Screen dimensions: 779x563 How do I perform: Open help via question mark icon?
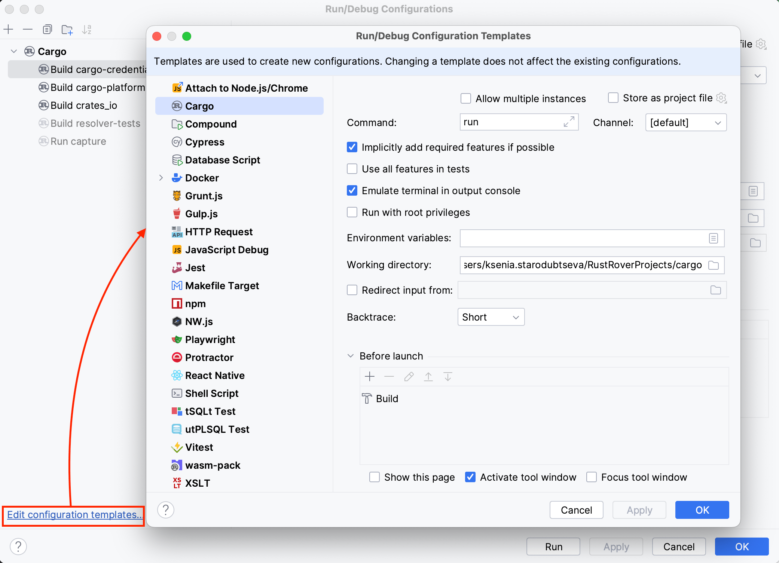(166, 510)
